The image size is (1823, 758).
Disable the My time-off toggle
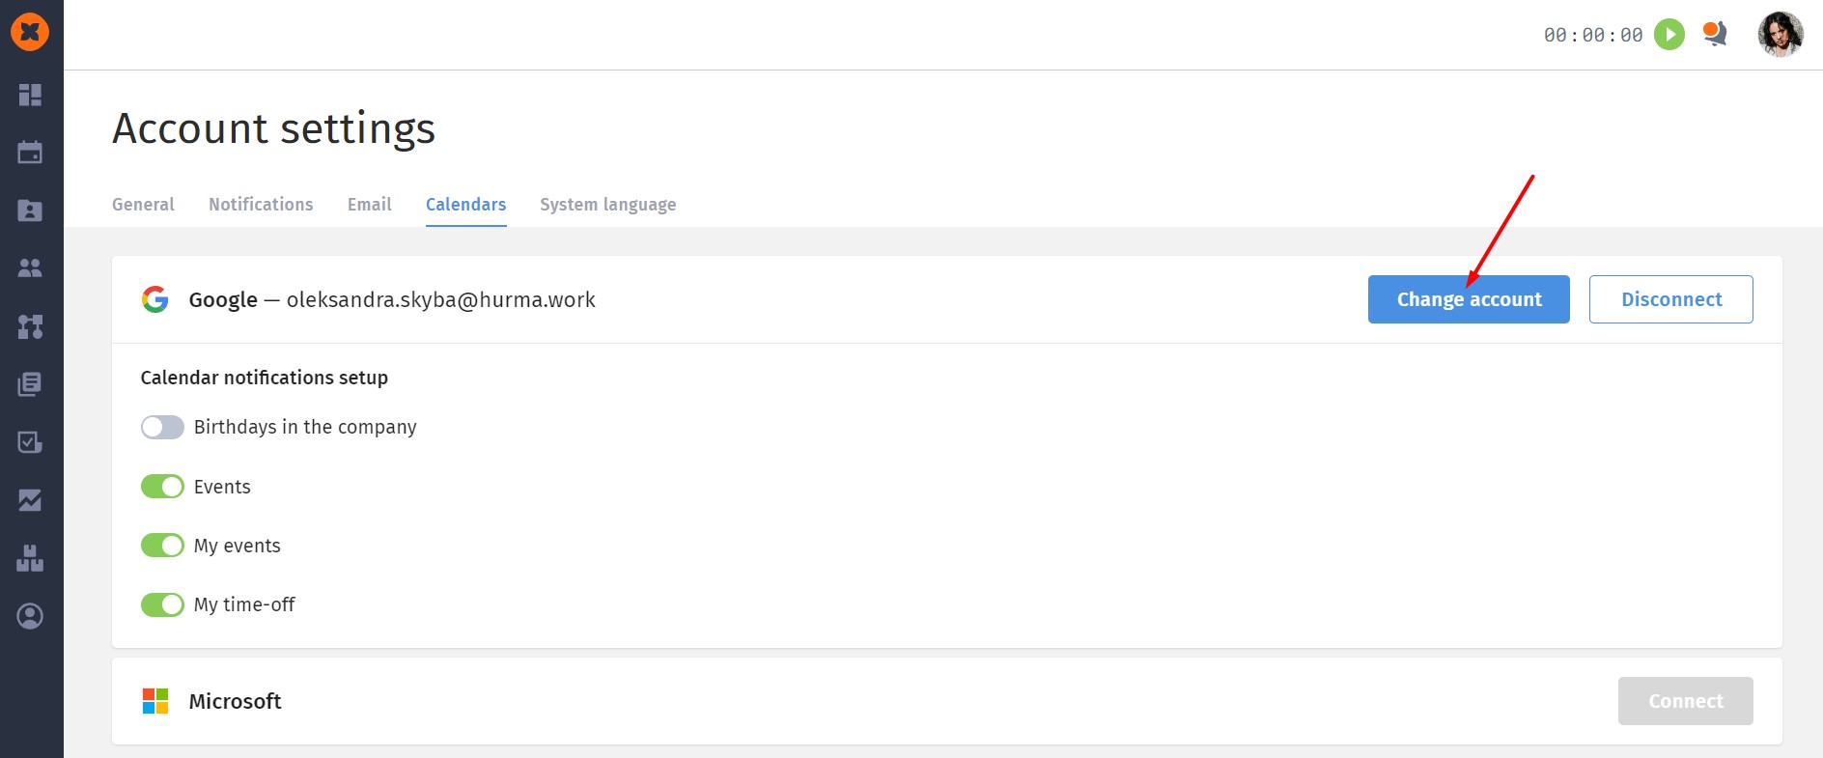pos(162,604)
